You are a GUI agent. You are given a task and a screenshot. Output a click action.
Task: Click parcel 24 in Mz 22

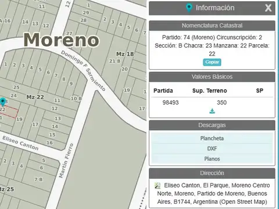coord(13,96)
